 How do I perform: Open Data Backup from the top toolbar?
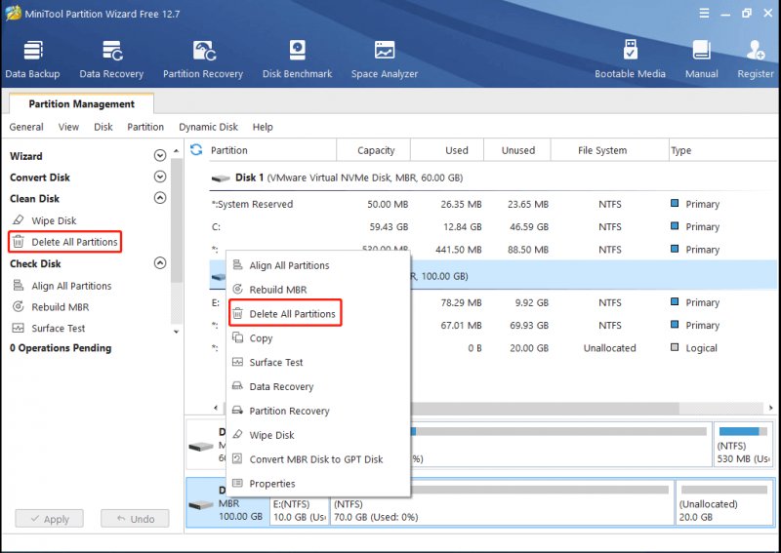tap(32, 59)
